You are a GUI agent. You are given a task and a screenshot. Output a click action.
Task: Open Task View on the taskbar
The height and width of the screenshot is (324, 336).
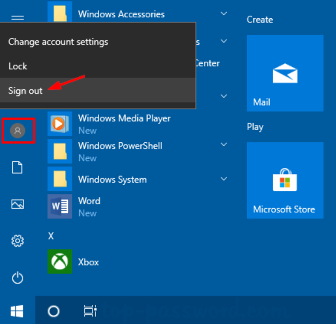tap(90, 311)
